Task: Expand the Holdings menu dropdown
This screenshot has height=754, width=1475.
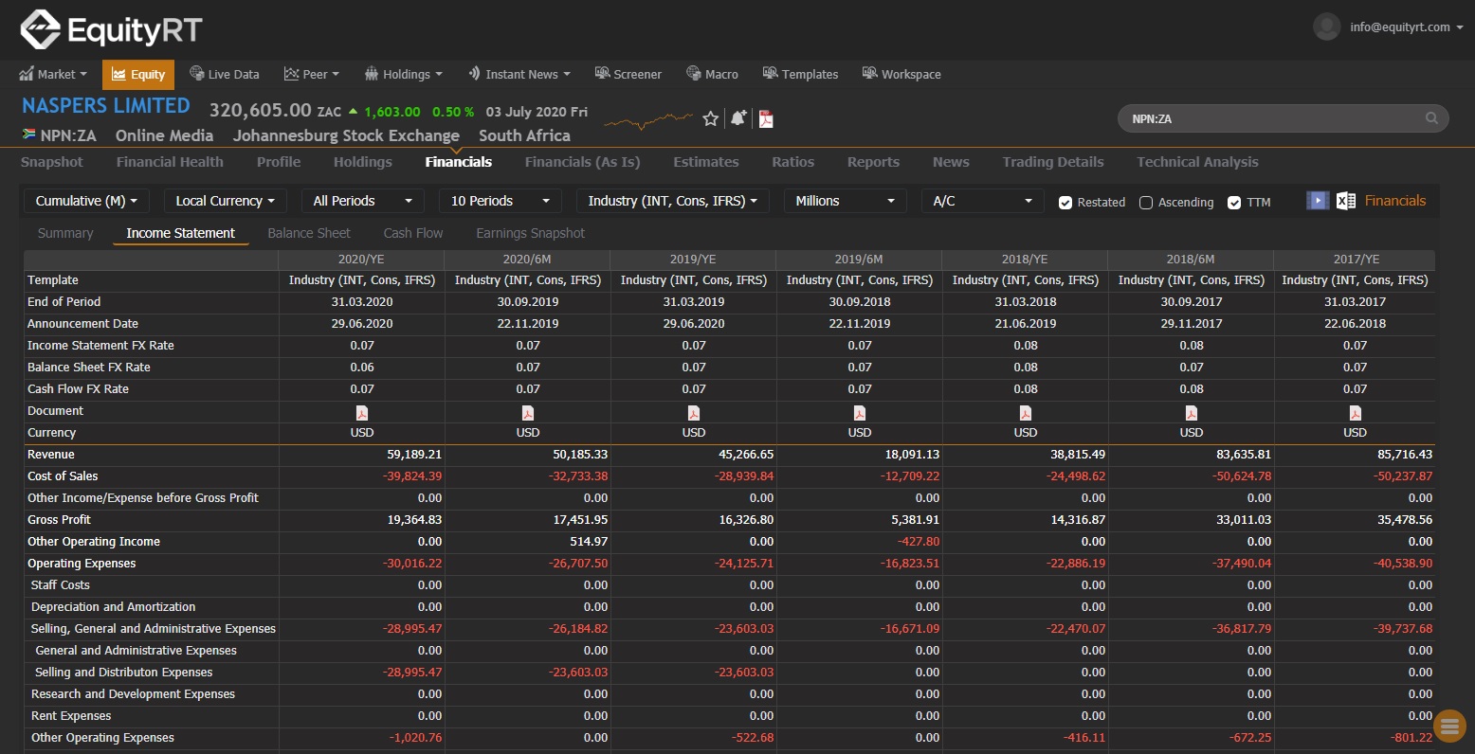Action: tap(404, 74)
